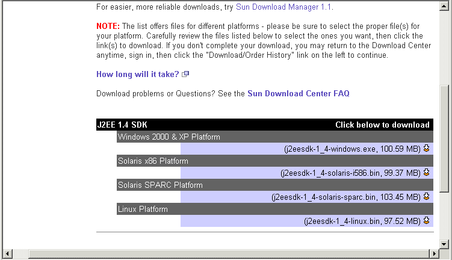Viewport: 452px width, 260px height.
Task: Click the Windows 2000 & XP Platform heading
Action: tap(169, 137)
